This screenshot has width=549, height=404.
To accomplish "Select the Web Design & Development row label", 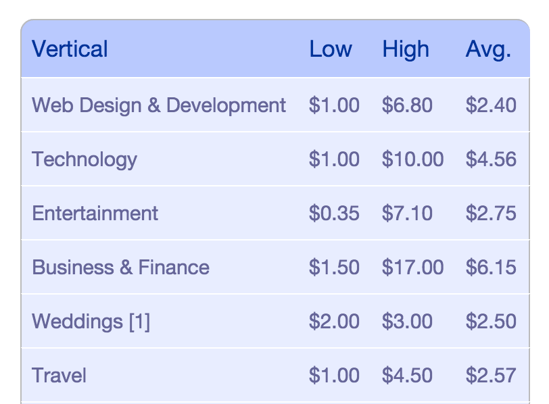I will coord(159,105).
